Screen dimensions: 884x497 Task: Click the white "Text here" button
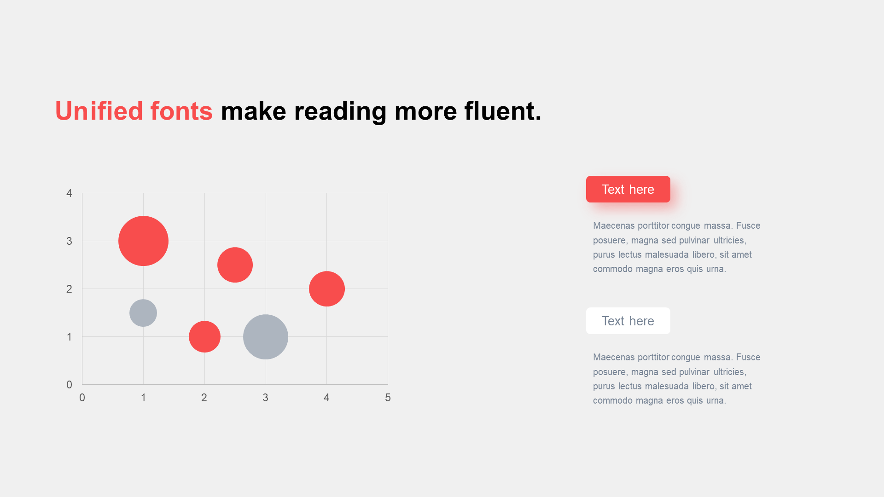tap(628, 321)
